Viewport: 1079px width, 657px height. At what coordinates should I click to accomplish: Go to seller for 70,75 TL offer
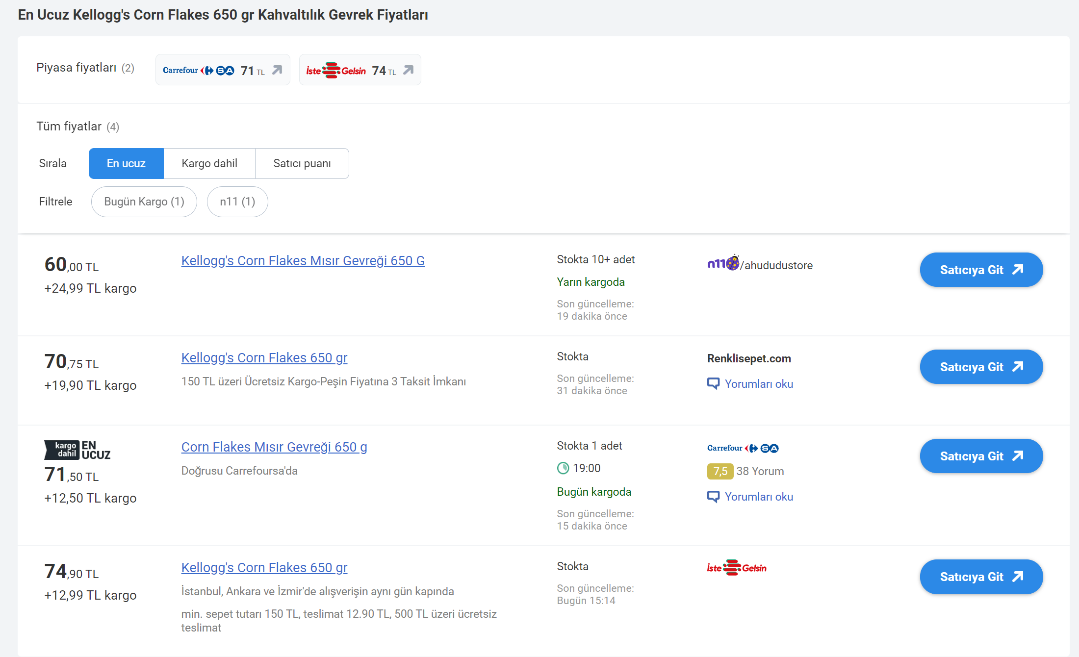[x=981, y=367]
